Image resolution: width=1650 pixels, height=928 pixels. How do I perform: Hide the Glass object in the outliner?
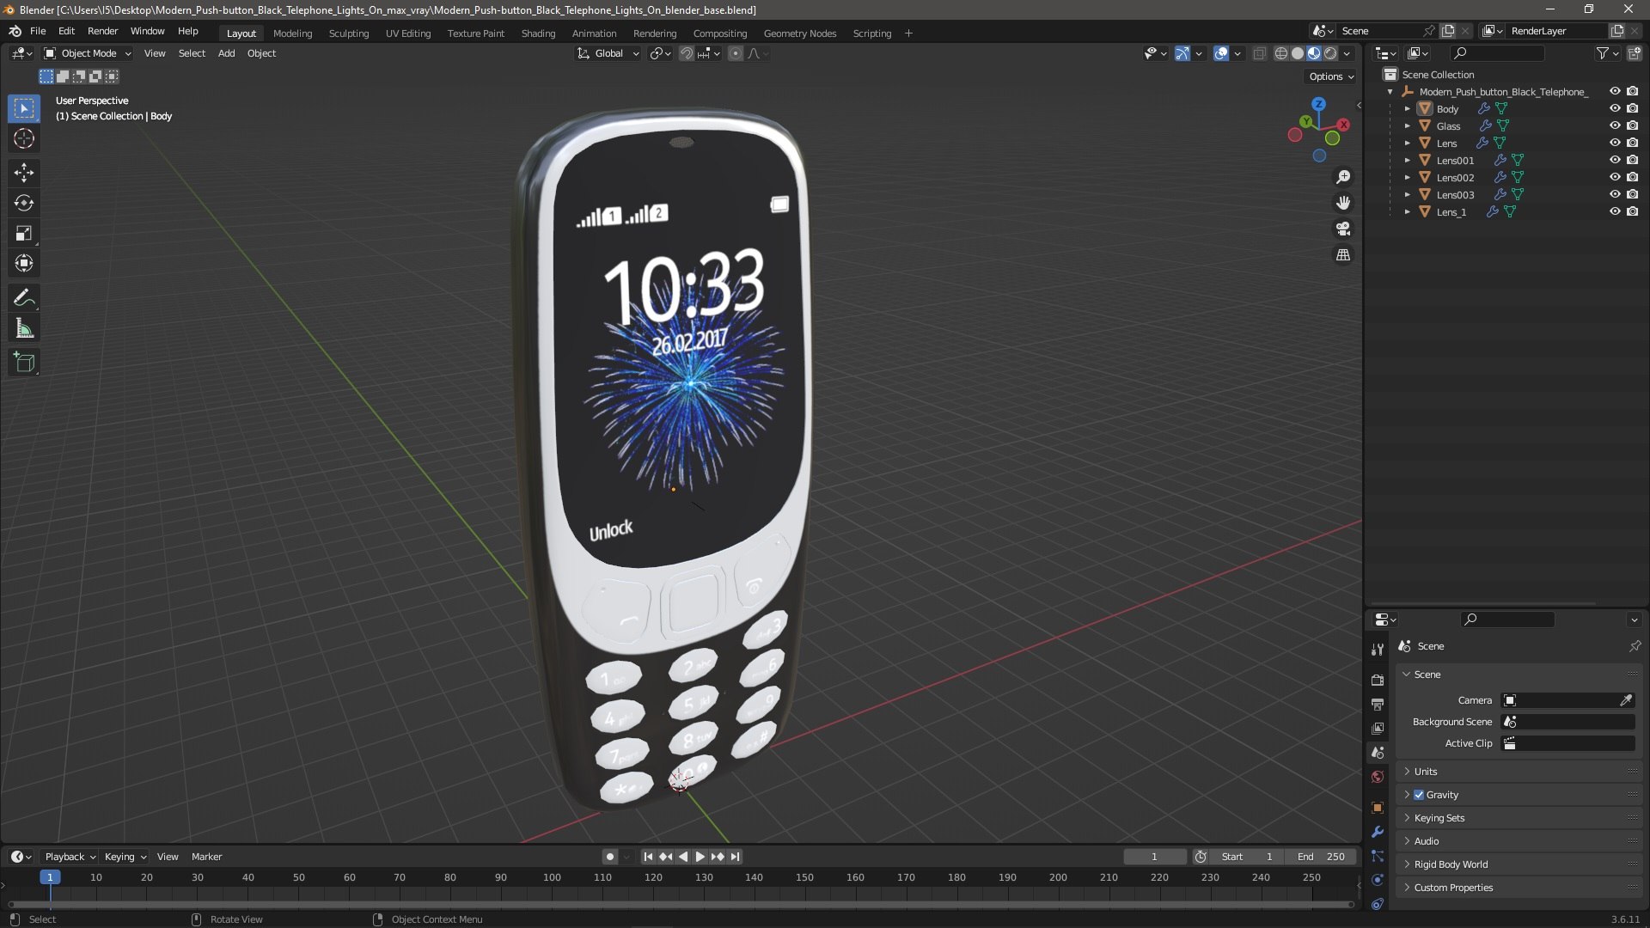1615,125
